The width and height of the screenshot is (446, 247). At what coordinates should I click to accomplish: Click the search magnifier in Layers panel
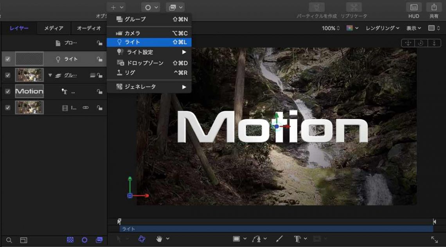coord(9,240)
